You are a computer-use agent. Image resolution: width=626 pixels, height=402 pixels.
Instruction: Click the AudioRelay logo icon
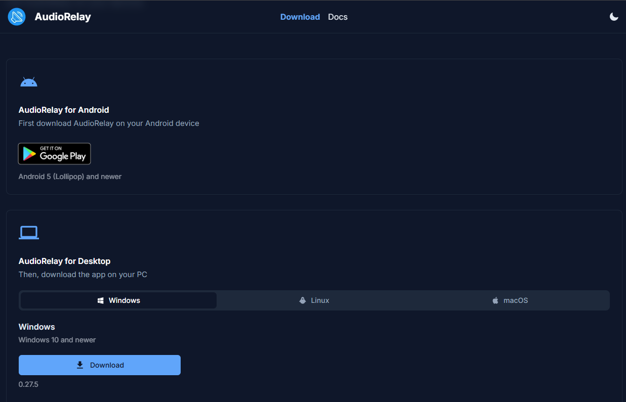pos(17,17)
